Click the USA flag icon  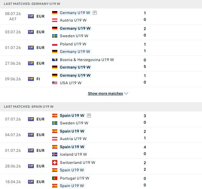point(55,83)
